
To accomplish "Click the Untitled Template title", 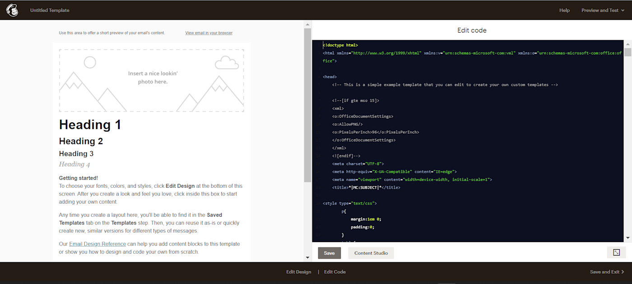I will pos(50,10).
